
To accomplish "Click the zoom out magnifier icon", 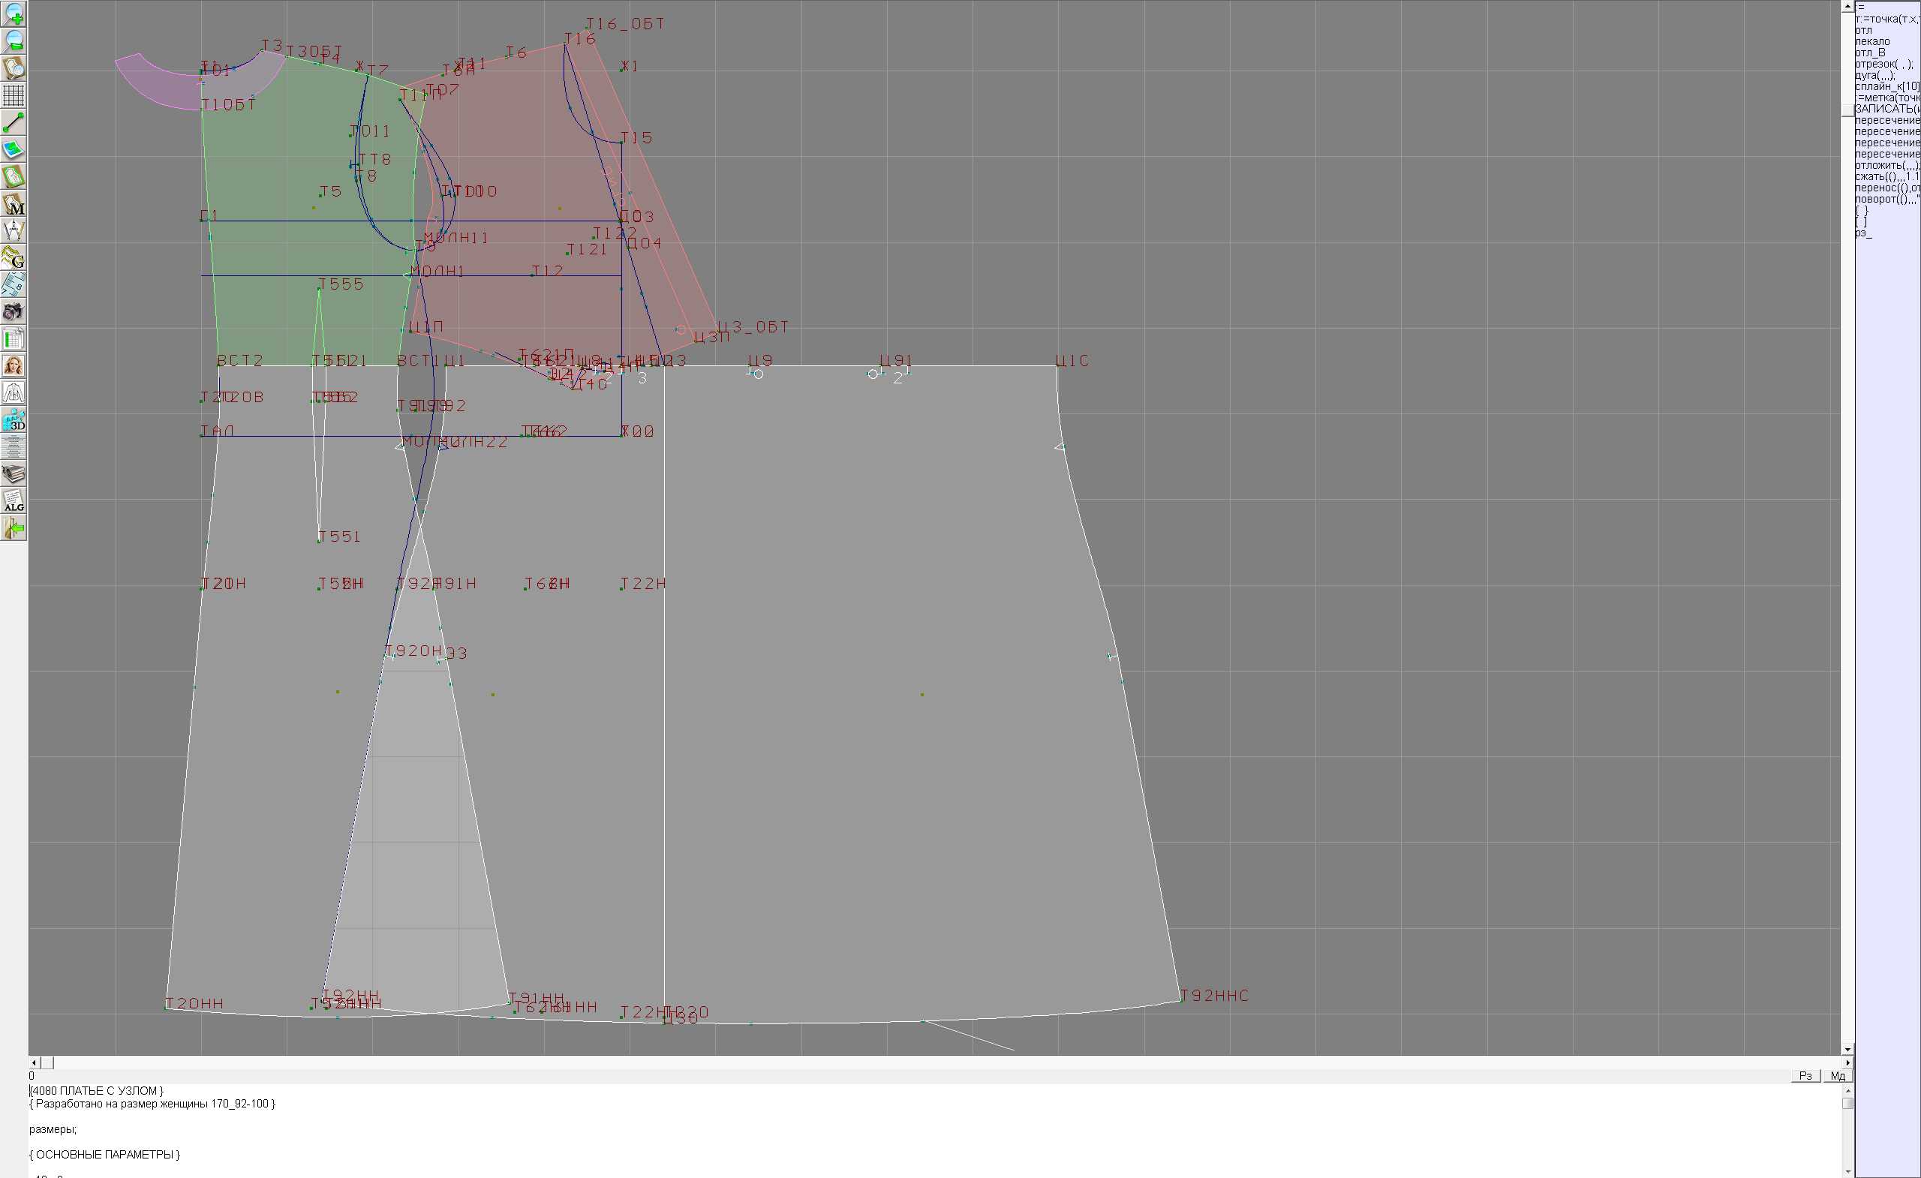I will tap(14, 41).
